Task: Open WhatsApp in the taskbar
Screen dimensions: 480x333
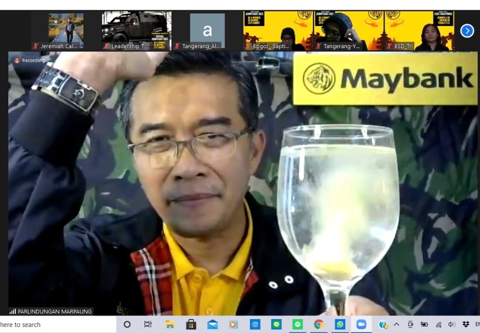Action: 340,325
